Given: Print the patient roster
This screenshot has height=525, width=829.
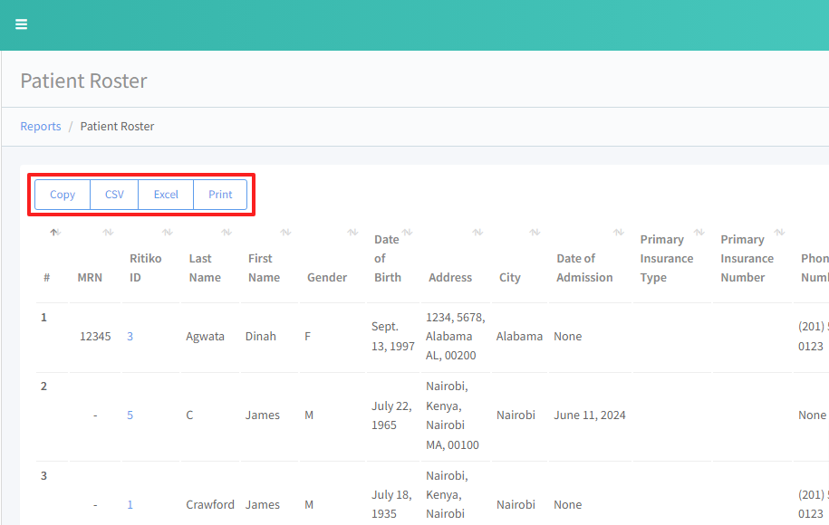Looking at the screenshot, I should click(220, 195).
